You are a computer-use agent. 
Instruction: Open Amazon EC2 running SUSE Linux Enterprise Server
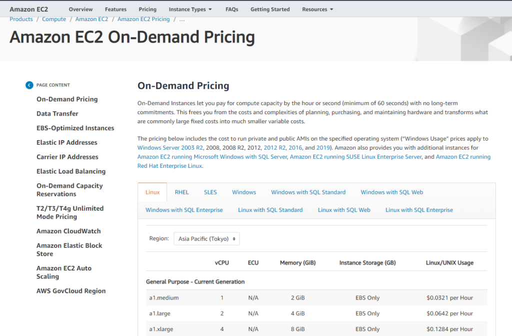[x=356, y=157]
